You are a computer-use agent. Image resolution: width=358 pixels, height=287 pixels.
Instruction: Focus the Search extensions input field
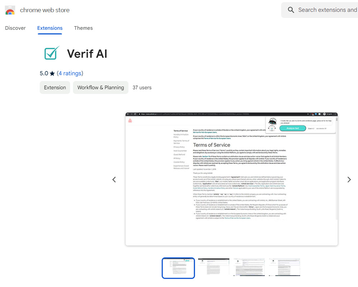click(326, 10)
